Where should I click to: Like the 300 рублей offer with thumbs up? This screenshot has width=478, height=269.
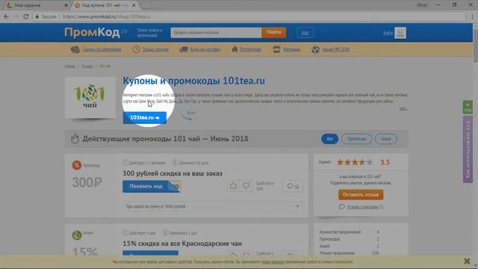[233, 186]
